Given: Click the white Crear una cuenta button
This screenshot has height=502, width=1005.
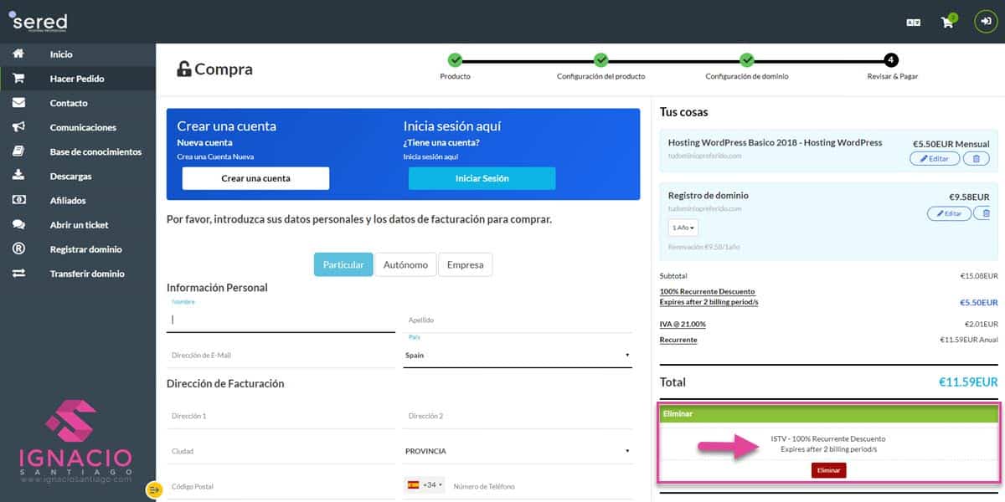Looking at the screenshot, I should point(255,178).
